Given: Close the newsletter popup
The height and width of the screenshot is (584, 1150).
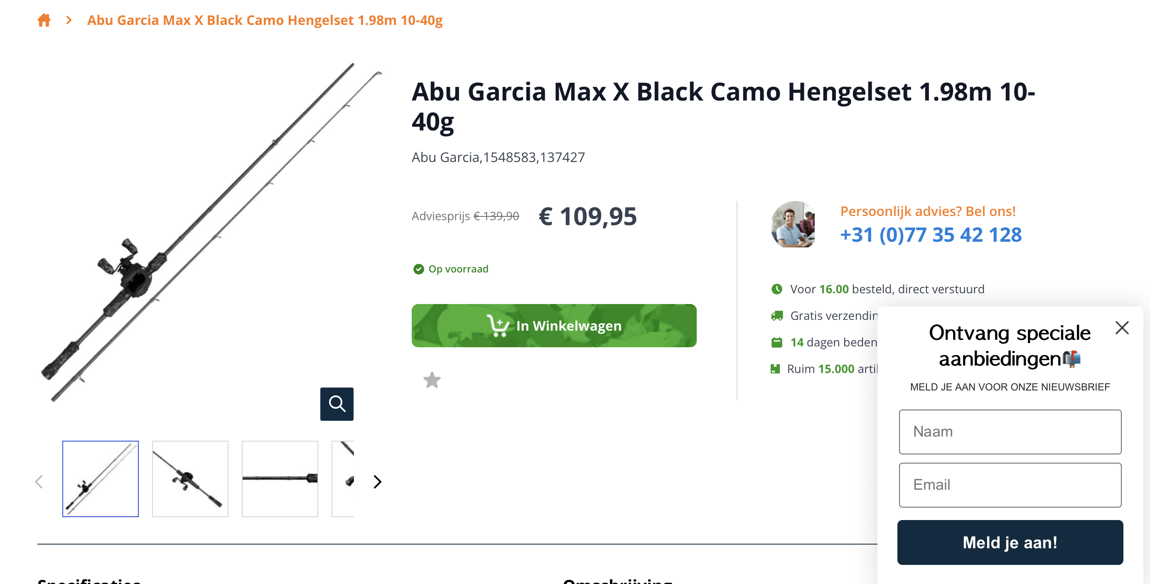Looking at the screenshot, I should [1121, 328].
